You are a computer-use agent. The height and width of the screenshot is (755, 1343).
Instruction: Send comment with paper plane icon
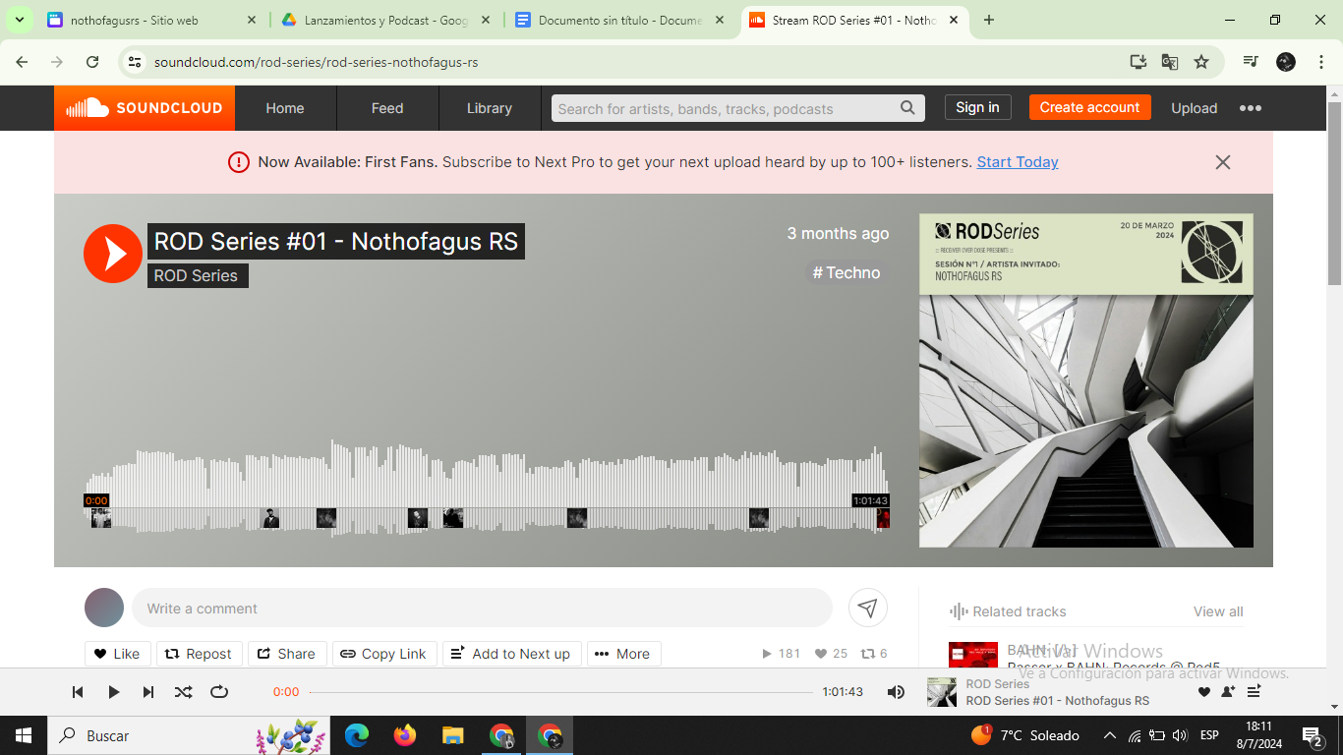click(x=867, y=608)
